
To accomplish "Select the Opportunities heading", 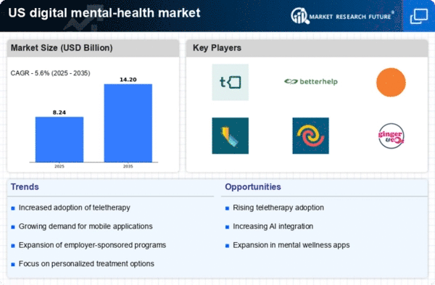I will tap(253, 187).
